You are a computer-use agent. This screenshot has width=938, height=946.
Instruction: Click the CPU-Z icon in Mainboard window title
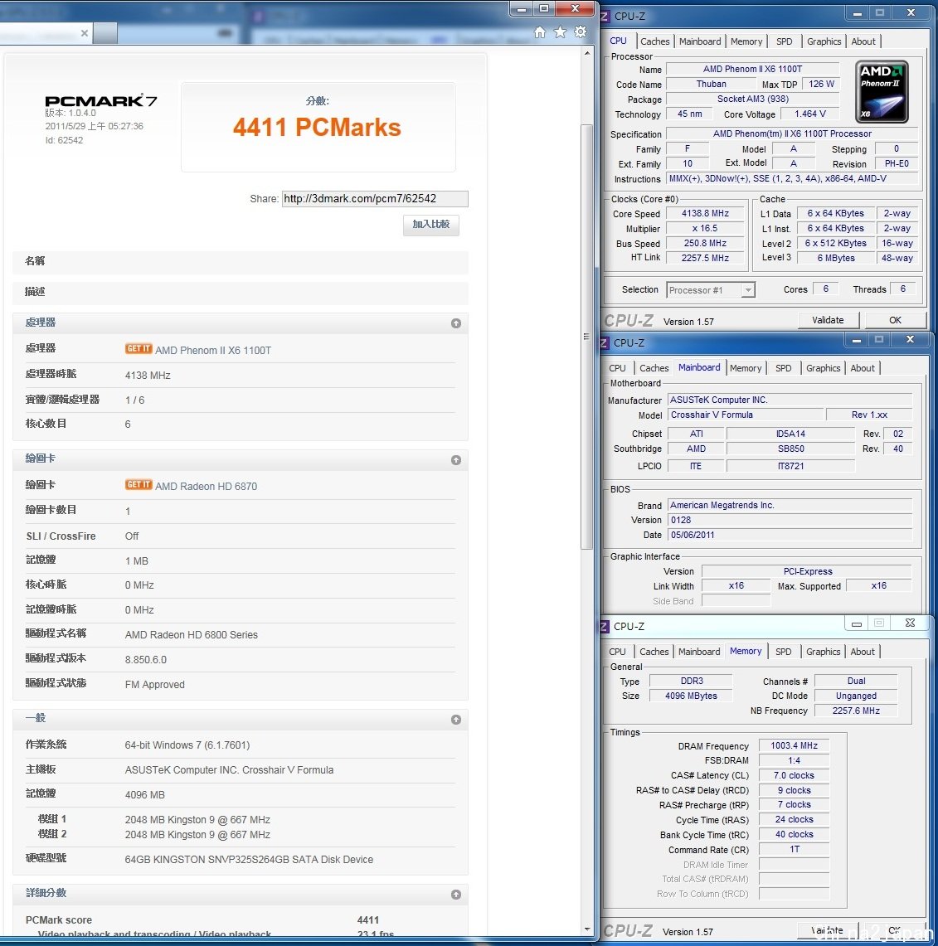tap(605, 342)
